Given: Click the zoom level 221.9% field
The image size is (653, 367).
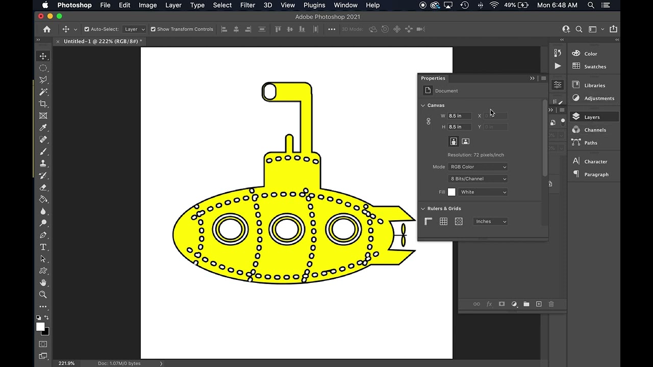Looking at the screenshot, I should 66,363.
